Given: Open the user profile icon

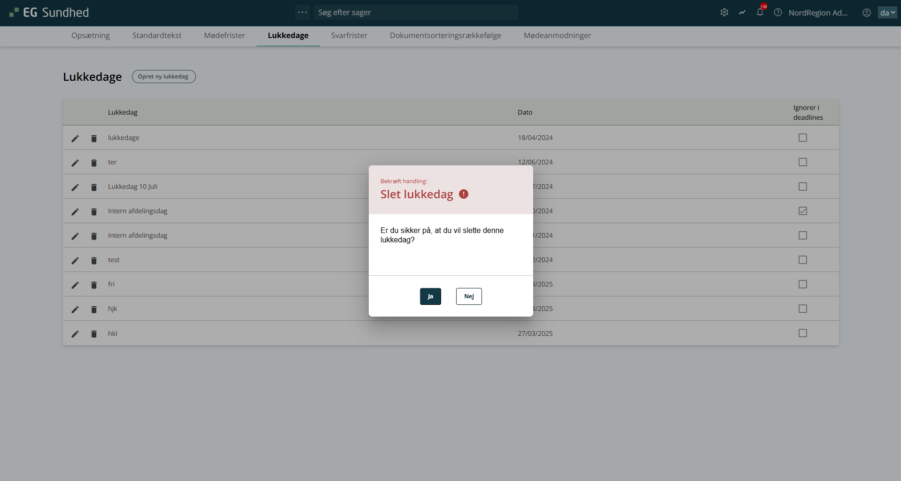Looking at the screenshot, I should point(866,13).
